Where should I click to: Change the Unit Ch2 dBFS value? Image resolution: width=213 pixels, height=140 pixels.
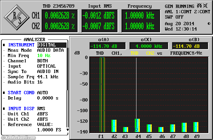[x=42, y=119]
